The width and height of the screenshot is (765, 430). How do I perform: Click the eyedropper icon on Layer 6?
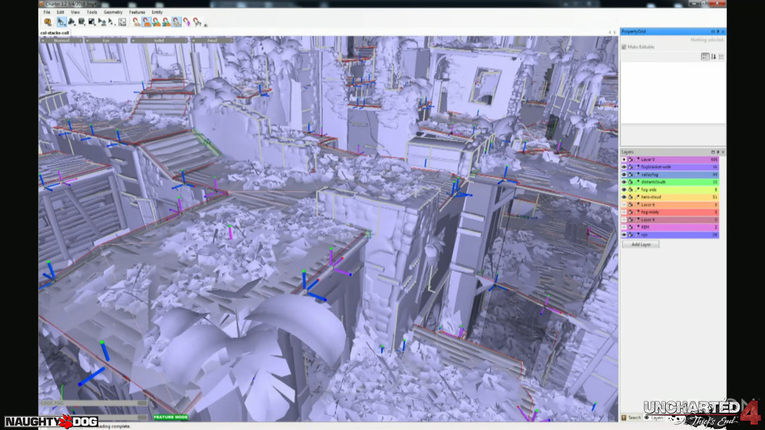click(x=637, y=205)
